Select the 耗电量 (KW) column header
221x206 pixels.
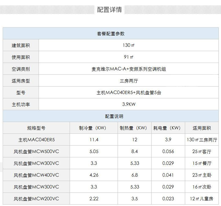167,128
